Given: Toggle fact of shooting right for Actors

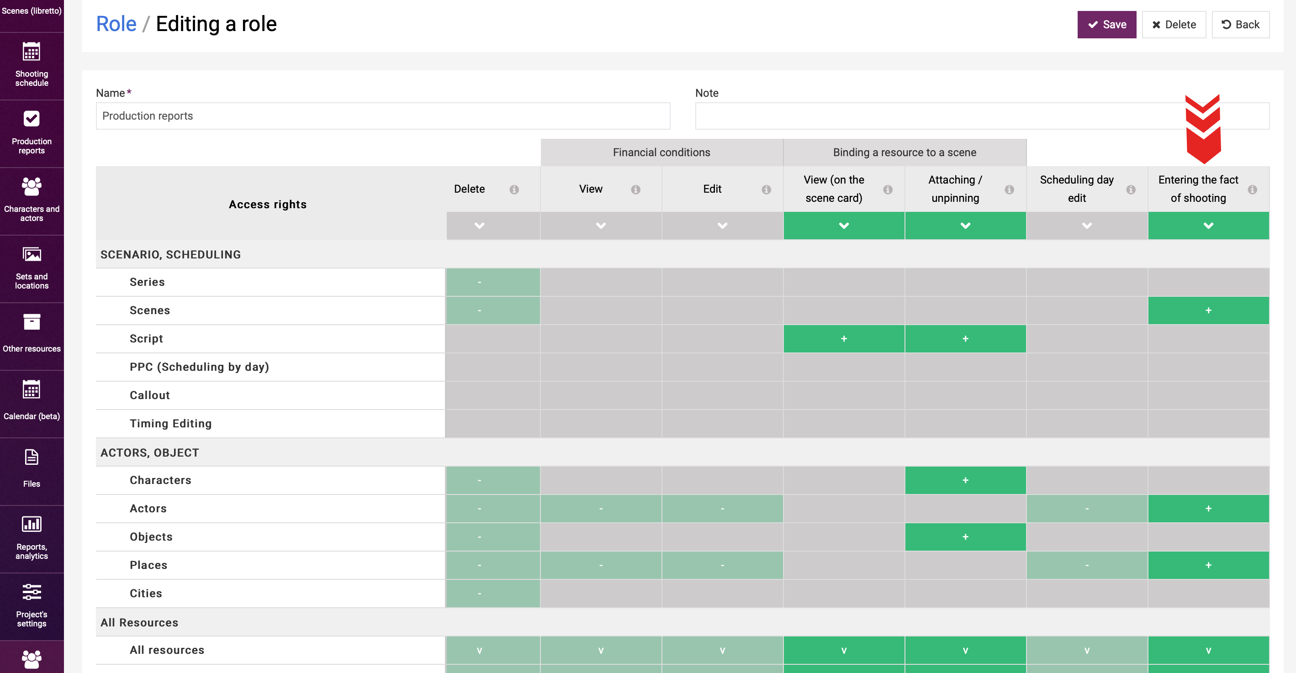Looking at the screenshot, I should tap(1208, 509).
